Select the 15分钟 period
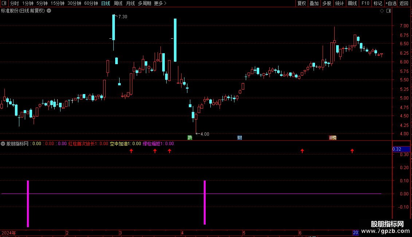The height and width of the screenshot is (237, 412). 57,3
